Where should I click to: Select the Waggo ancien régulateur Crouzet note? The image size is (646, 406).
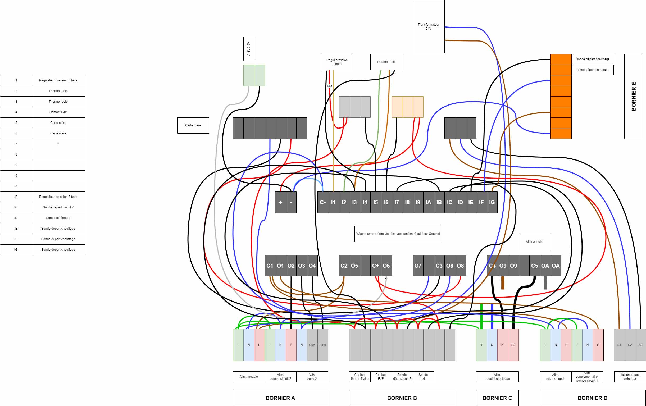click(398, 234)
